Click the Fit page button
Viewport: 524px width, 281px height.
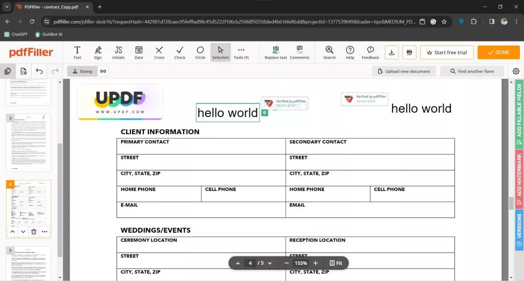point(336,263)
